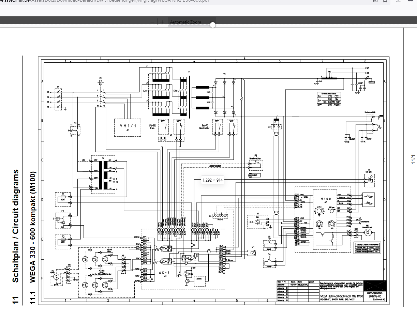Select the 'Schaltplan / Circuit diagrams' heading
Image resolution: width=417 pixels, height=320 pixels.
pos(15,226)
